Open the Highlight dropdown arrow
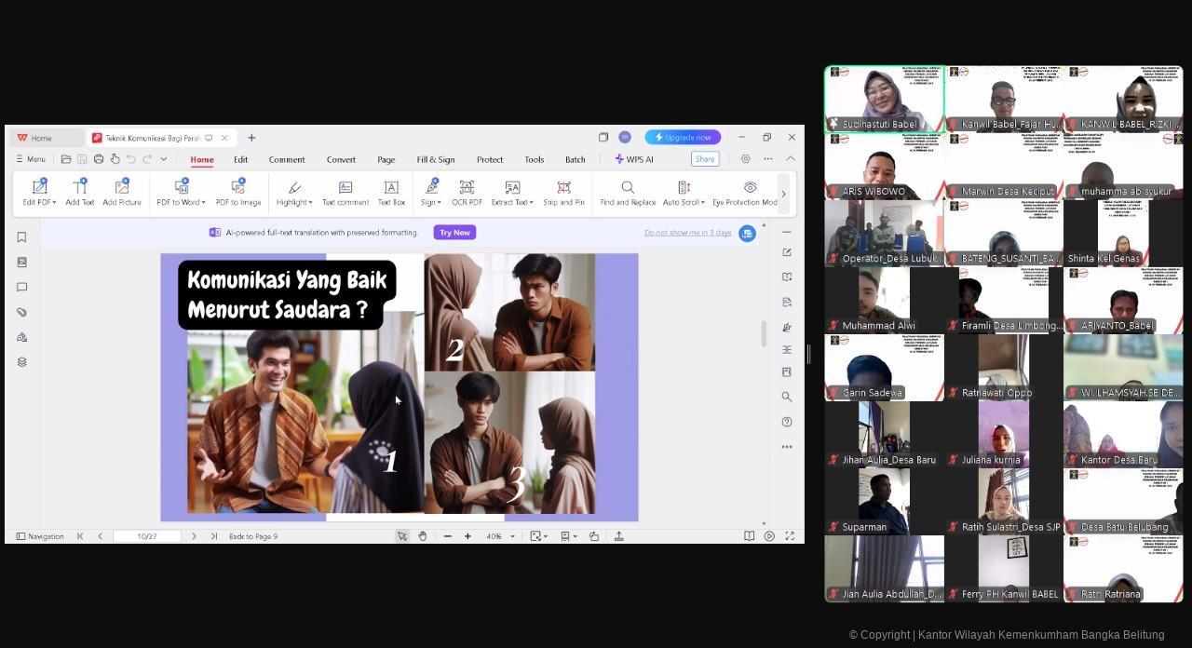The height and width of the screenshot is (648, 1192). click(310, 203)
